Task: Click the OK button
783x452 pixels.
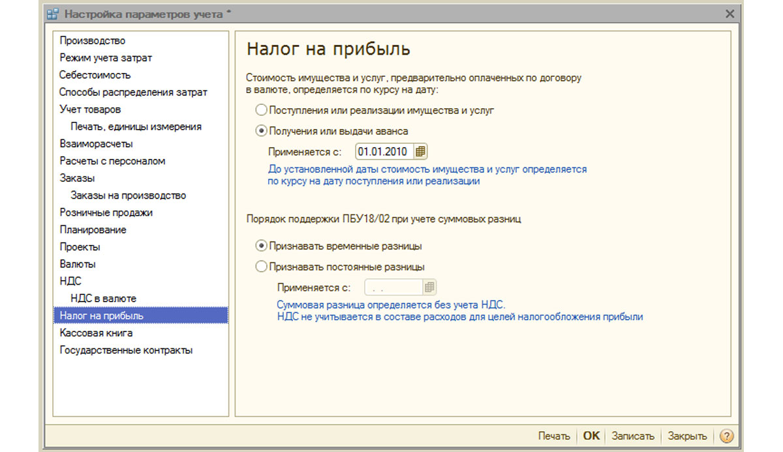Action: click(x=591, y=436)
